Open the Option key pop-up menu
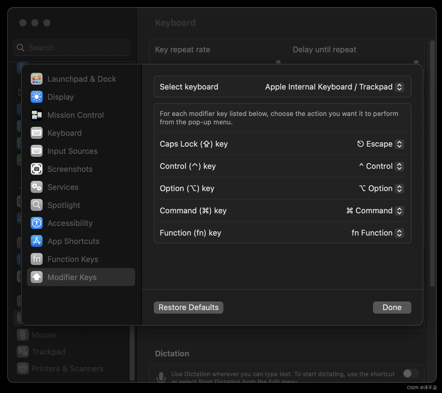The height and width of the screenshot is (393, 442). click(399, 188)
